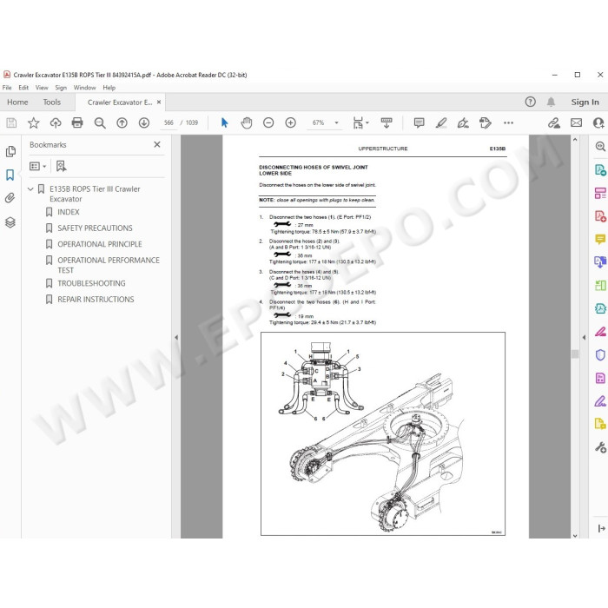
Task: Open the Window menu
Action: click(84, 88)
